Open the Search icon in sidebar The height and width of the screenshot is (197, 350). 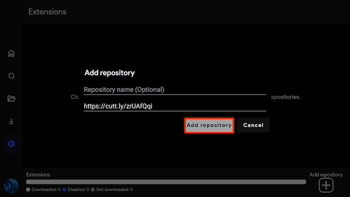11,76
